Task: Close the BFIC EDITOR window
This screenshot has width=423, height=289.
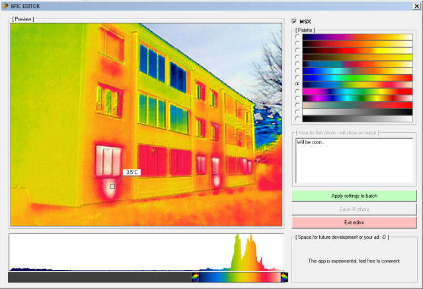Action: click(x=416, y=6)
